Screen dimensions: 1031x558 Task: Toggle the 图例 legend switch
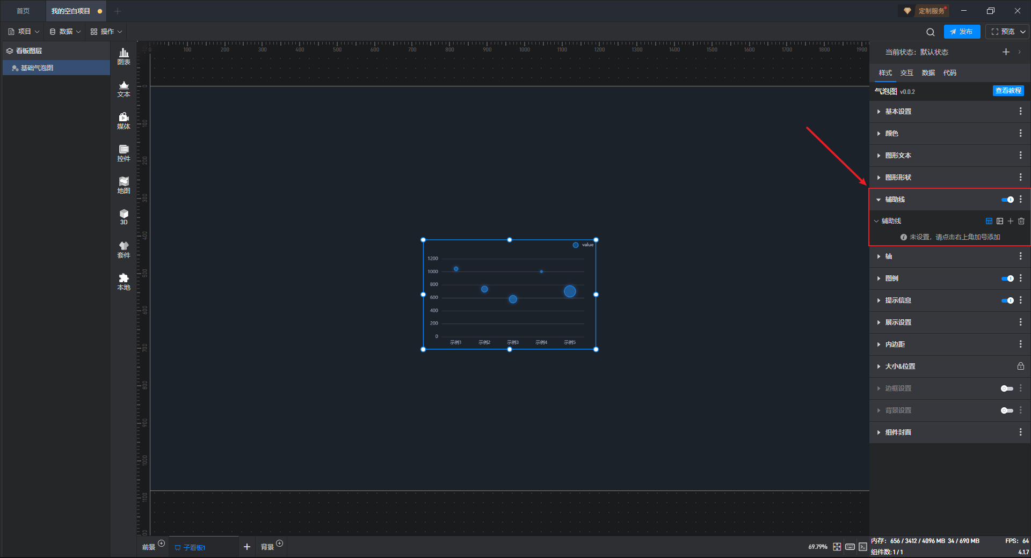point(1007,278)
